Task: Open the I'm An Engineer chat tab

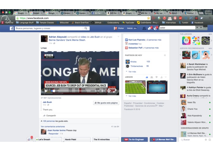Action: click(x=134, y=139)
